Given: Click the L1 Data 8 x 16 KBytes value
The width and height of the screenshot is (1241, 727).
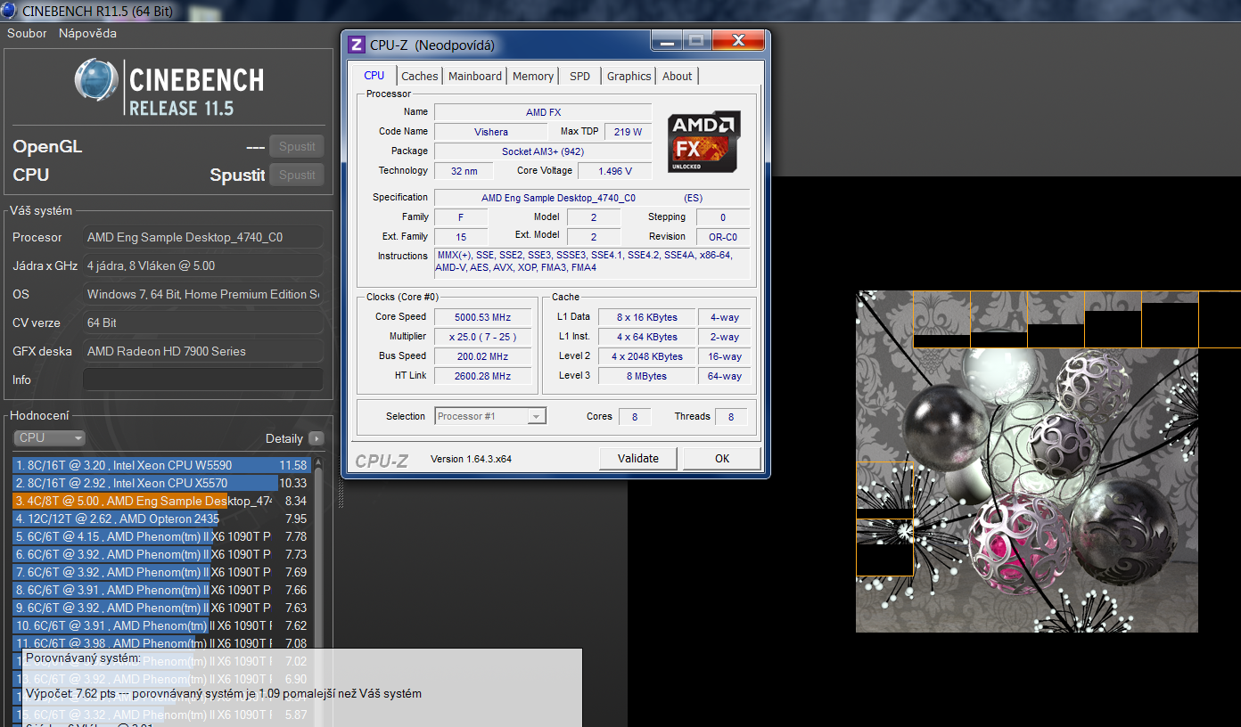Looking at the screenshot, I should pos(645,317).
